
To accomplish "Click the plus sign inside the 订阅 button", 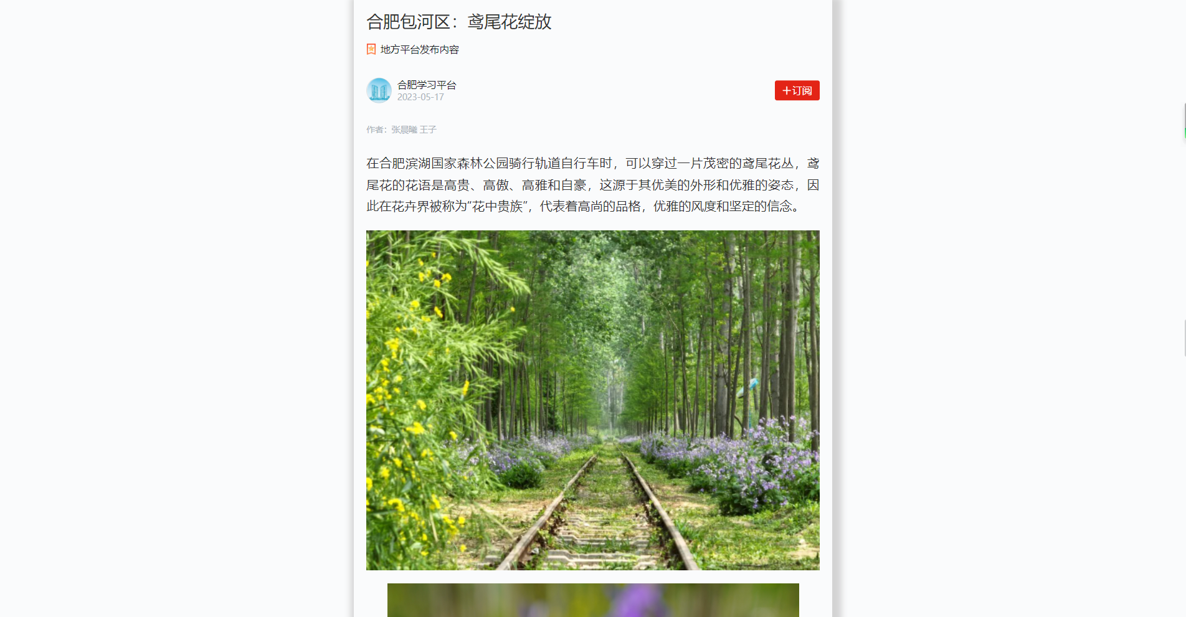I will point(786,91).
